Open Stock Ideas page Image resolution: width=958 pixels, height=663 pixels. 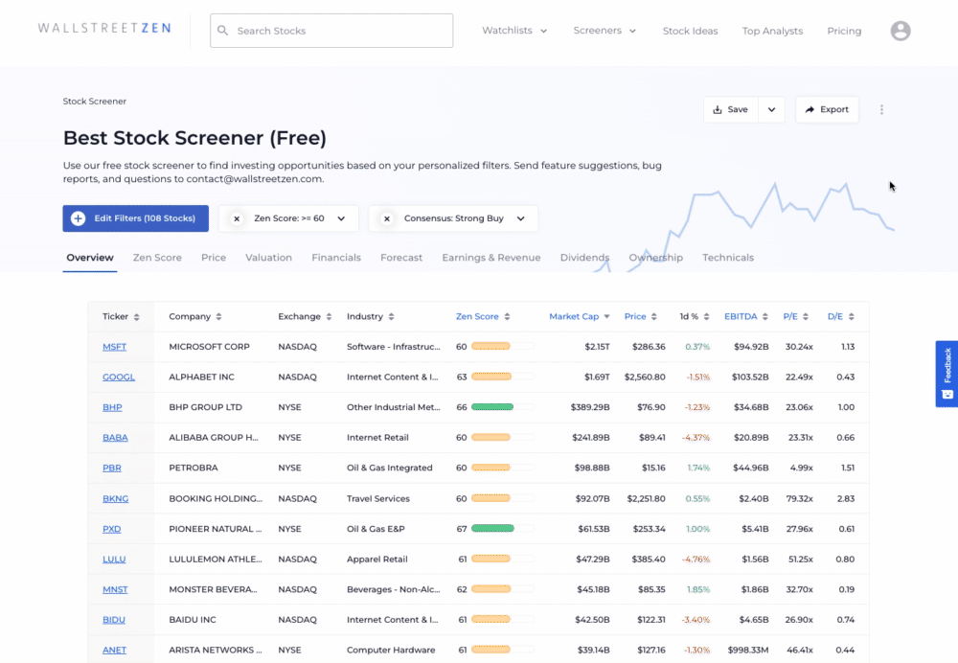pyautogui.click(x=690, y=31)
